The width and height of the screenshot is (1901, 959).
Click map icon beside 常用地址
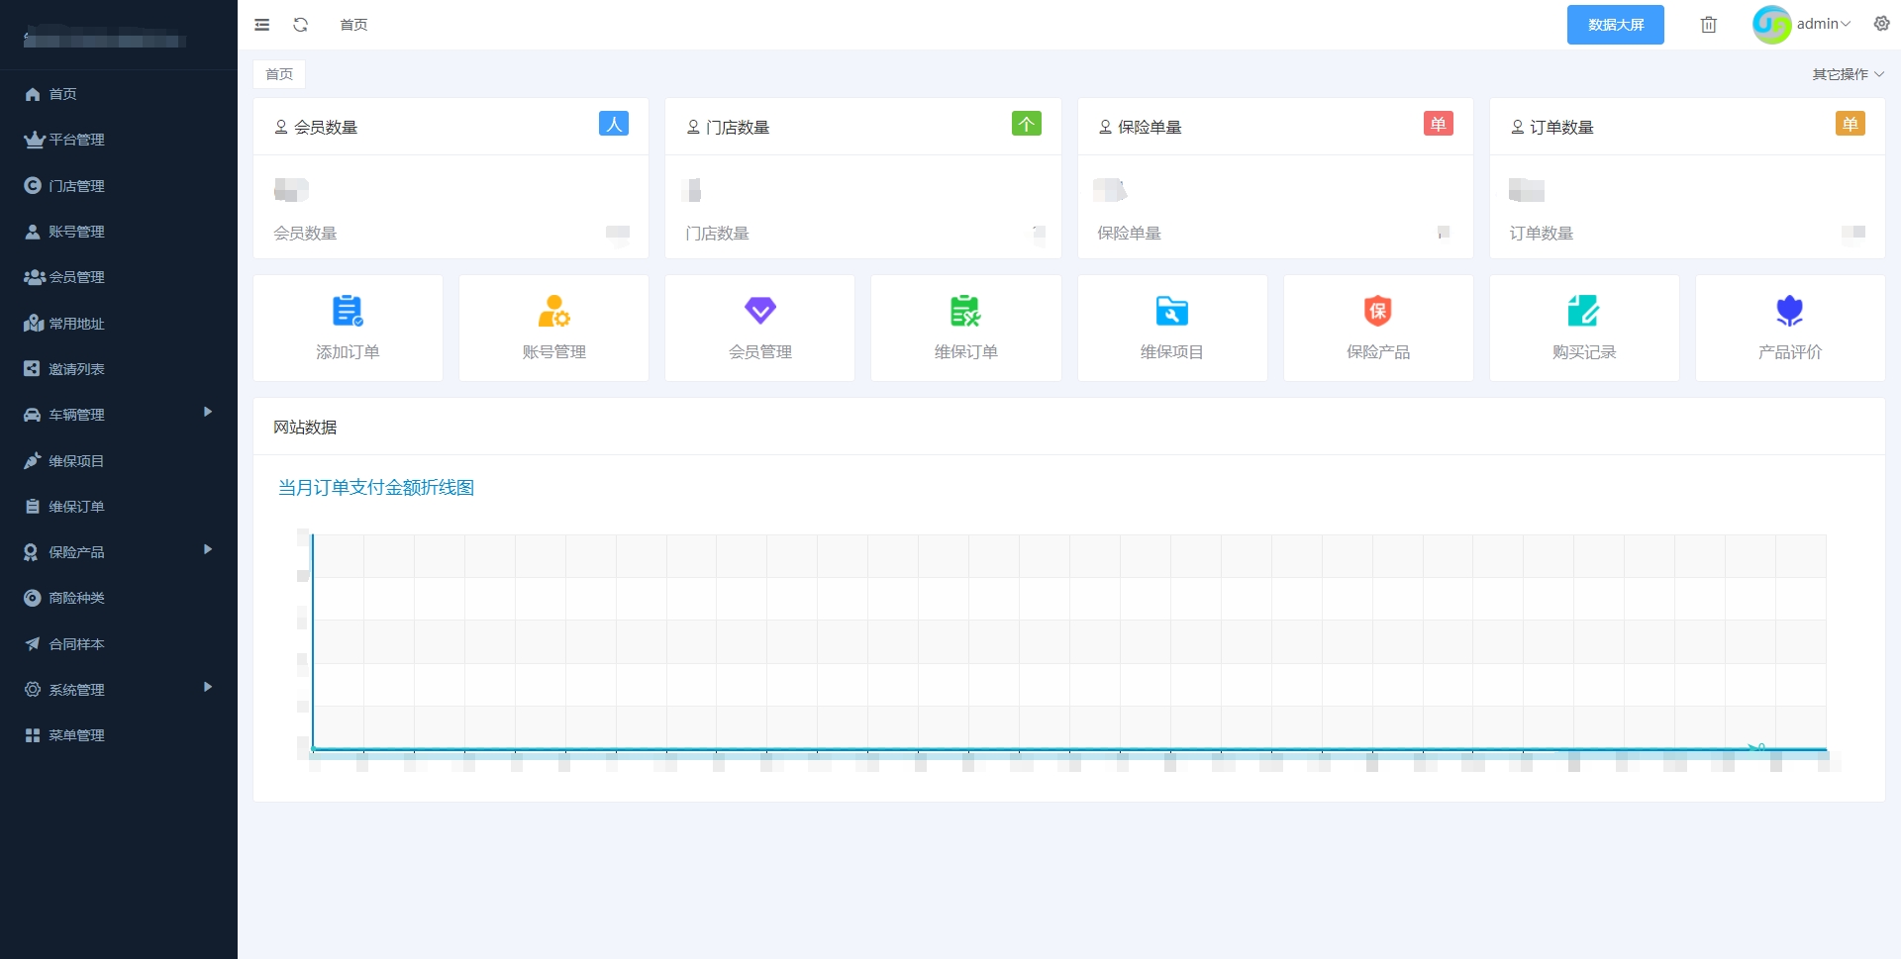[34, 323]
